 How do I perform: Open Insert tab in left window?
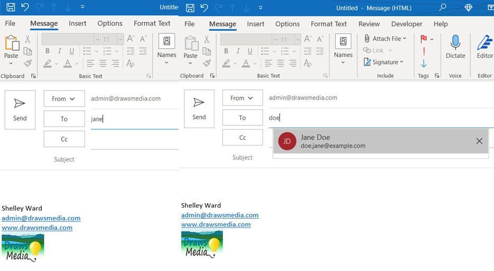[x=77, y=23]
